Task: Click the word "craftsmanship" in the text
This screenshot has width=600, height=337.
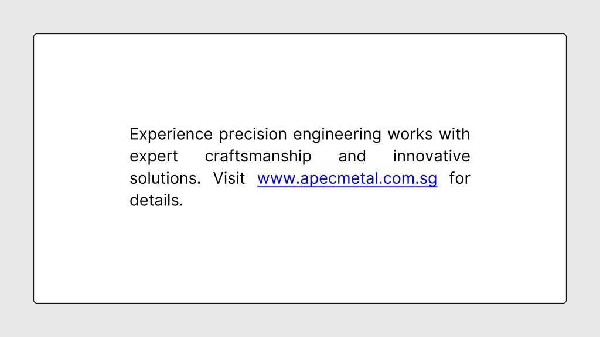Action: (258, 157)
